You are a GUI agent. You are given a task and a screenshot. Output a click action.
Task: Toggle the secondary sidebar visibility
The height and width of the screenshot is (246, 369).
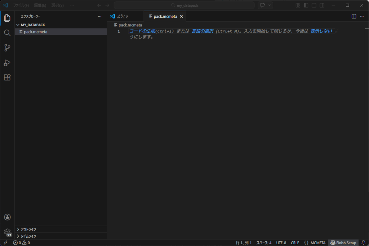point(322,5)
